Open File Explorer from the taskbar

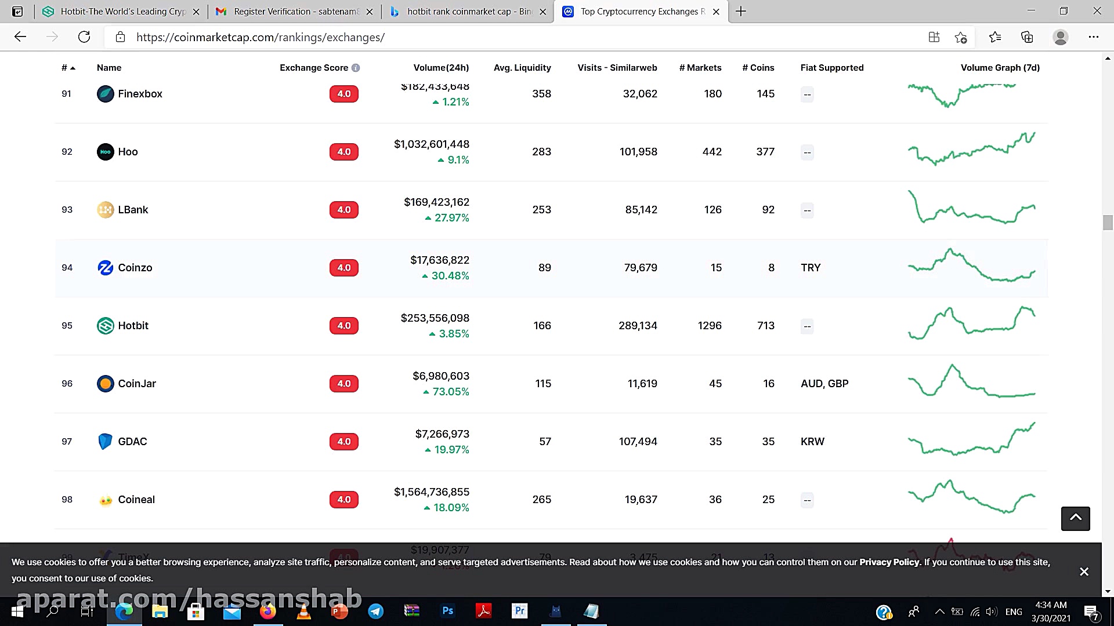(160, 612)
